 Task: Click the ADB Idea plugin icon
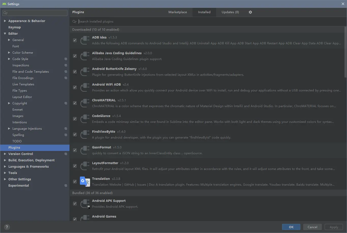[85, 40]
